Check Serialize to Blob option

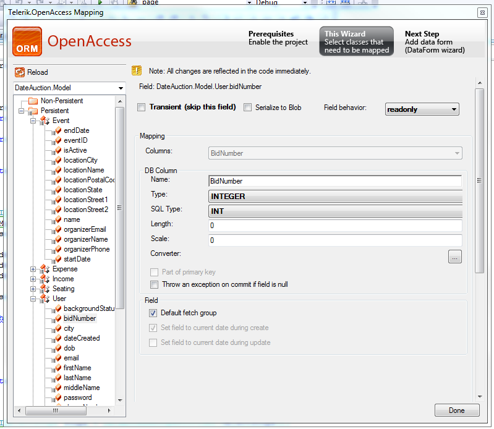248,108
